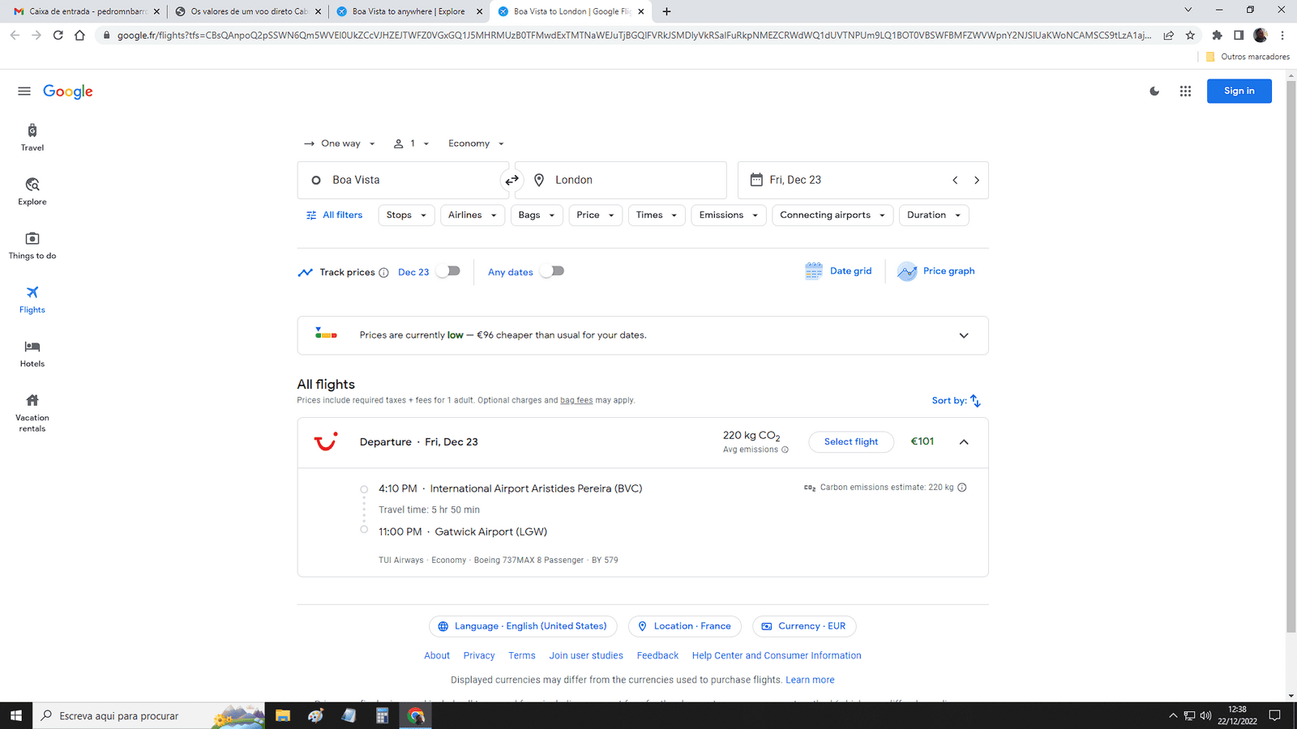Change Location France setting
Viewport: 1297px width, 729px height.
[x=685, y=626]
